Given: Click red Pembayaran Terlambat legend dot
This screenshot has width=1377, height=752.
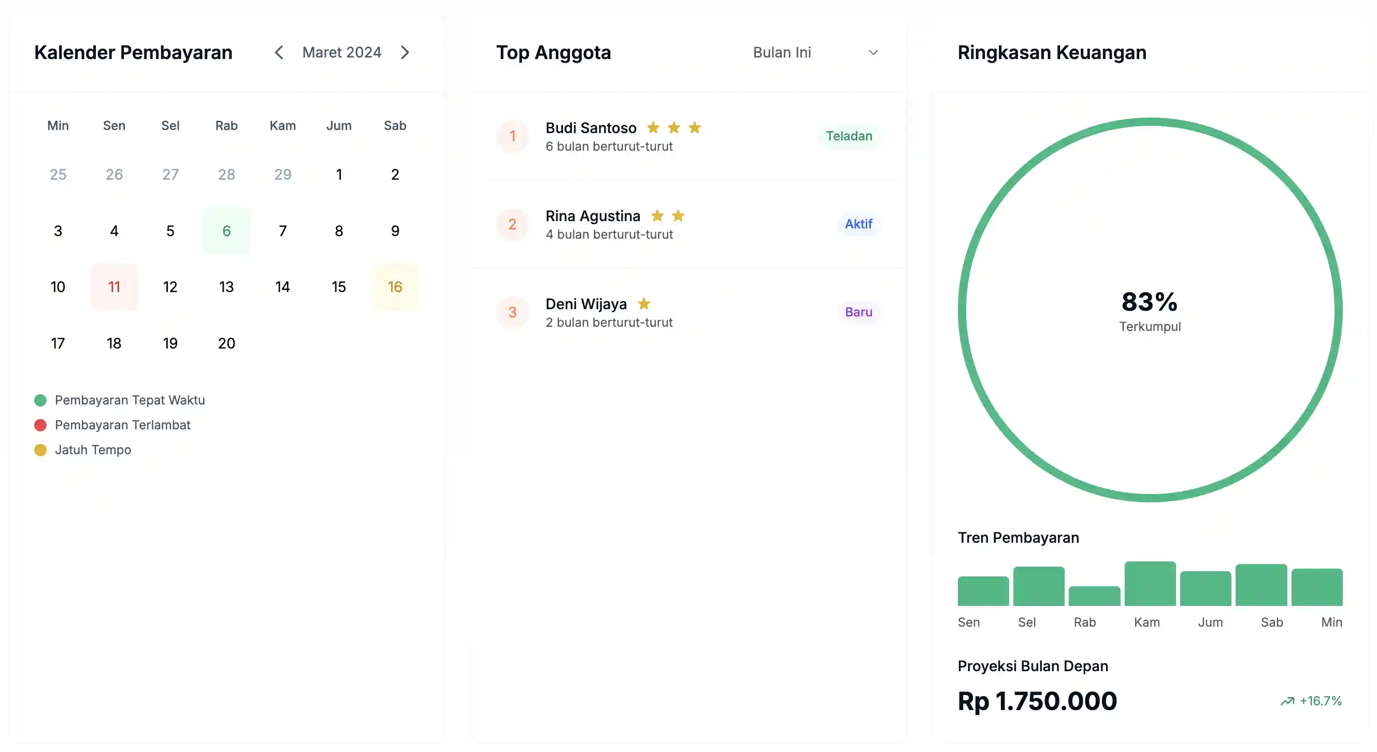Looking at the screenshot, I should [40, 425].
